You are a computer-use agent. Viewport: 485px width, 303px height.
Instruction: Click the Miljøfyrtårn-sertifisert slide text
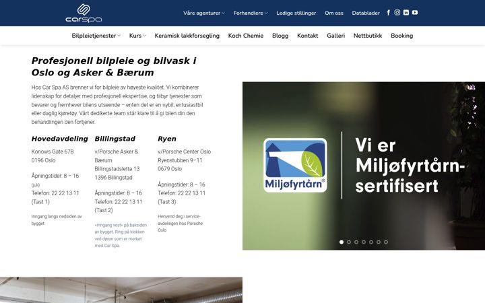pyautogui.click(x=410, y=165)
